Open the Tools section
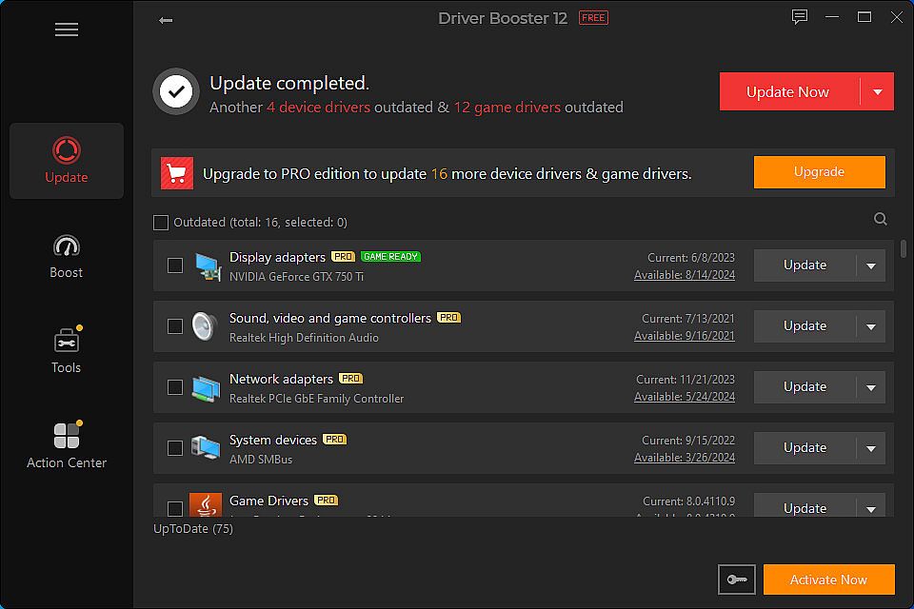This screenshot has width=914, height=609. [67, 350]
